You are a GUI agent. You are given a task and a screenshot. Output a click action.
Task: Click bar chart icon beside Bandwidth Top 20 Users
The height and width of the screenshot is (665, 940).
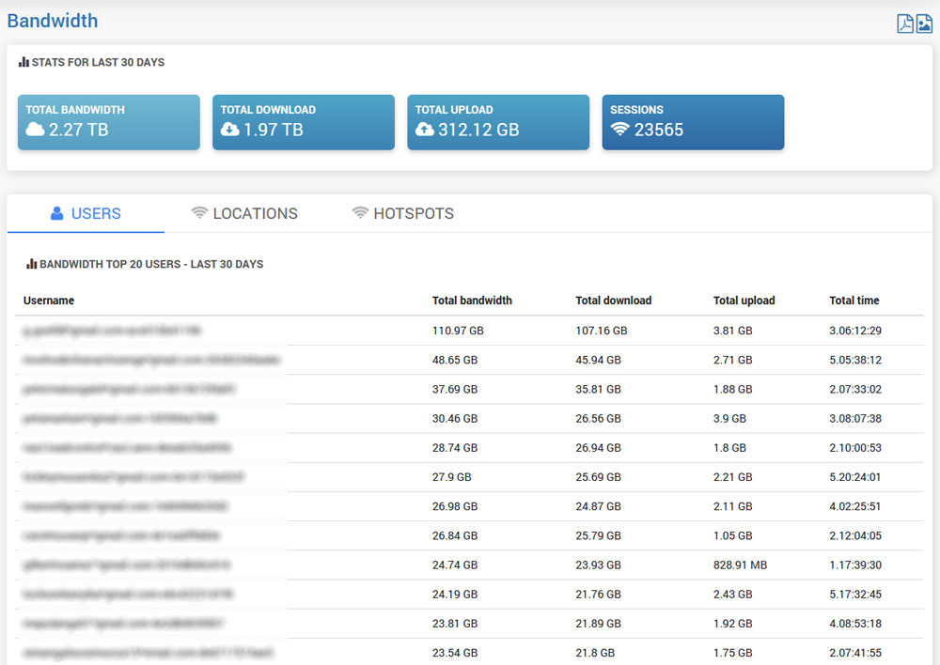pos(31,265)
